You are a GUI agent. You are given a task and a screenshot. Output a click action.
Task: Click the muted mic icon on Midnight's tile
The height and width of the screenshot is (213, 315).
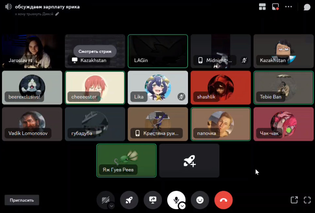pyautogui.click(x=244, y=60)
